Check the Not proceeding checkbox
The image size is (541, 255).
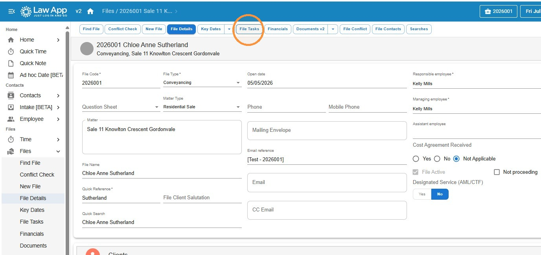[x=497, y=172]
